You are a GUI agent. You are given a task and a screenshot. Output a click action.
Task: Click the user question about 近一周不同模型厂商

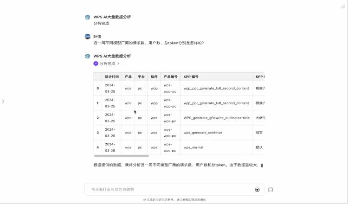point(148,43)
